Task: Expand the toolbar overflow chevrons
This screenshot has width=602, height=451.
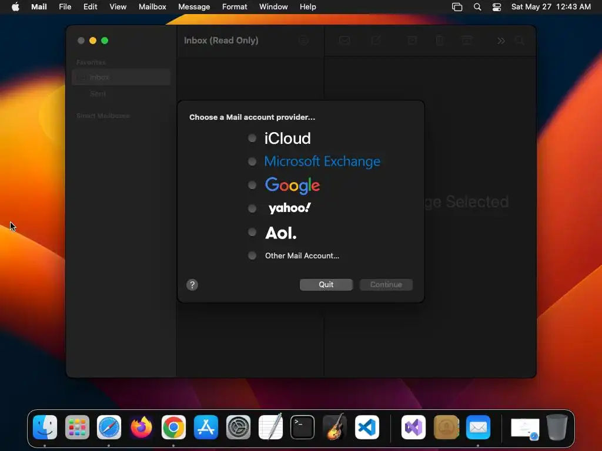Action: click(501, 41)
